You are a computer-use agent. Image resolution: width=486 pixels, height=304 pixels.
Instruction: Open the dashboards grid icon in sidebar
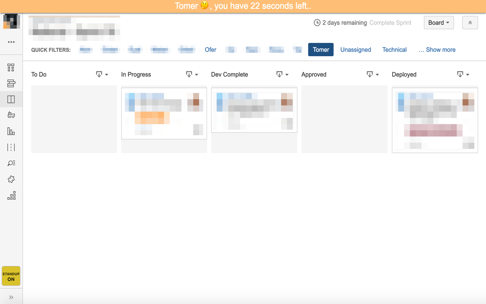tap(11, 68)
